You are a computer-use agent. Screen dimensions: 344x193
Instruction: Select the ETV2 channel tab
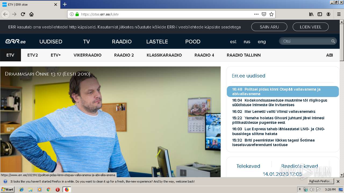click(33, 55)
